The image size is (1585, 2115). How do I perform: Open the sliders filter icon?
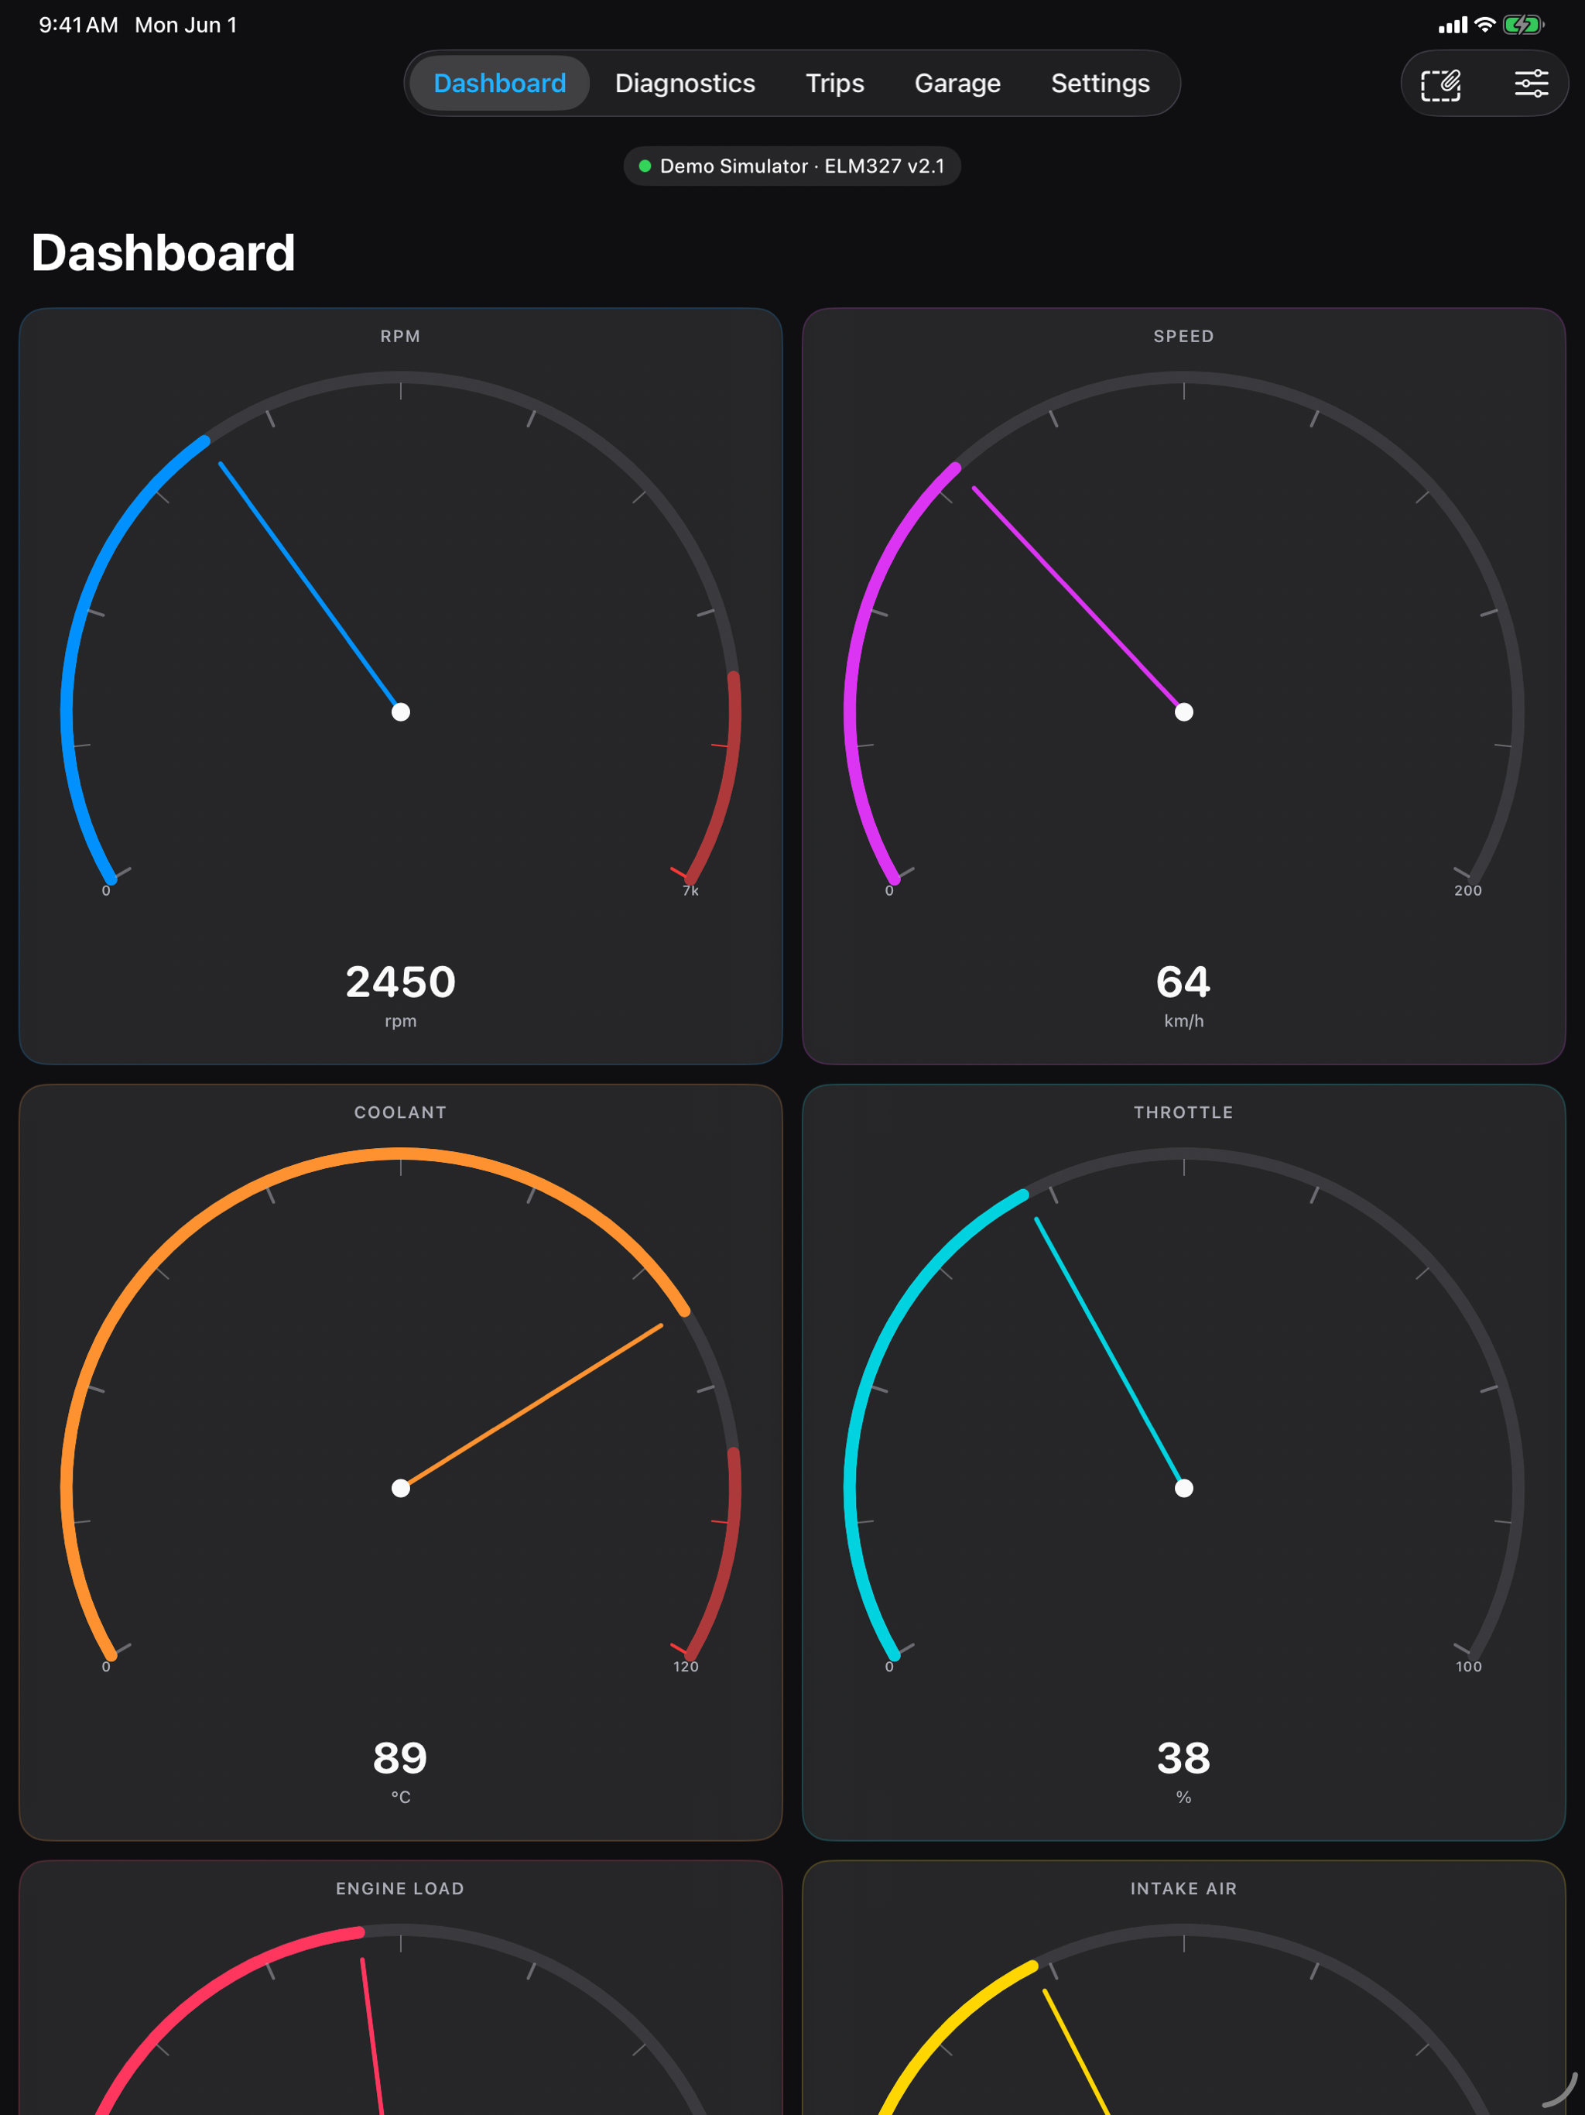pos(1531,84)
